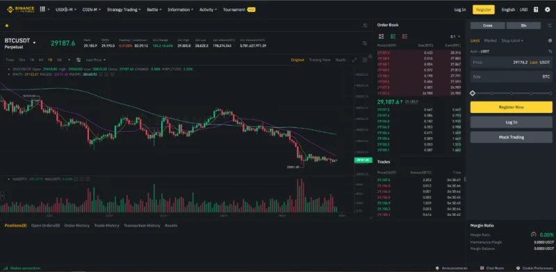Click the yellow Register Now button
This screenshot has width=556, height=272.
(x=511, y=107)
